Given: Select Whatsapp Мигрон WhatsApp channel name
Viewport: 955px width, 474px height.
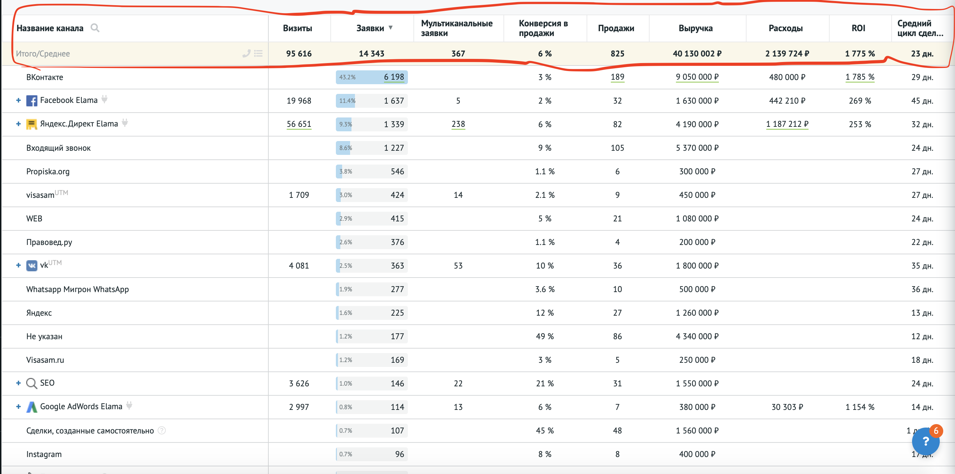Looking at the screenshot, I should [x=78, y=289].
